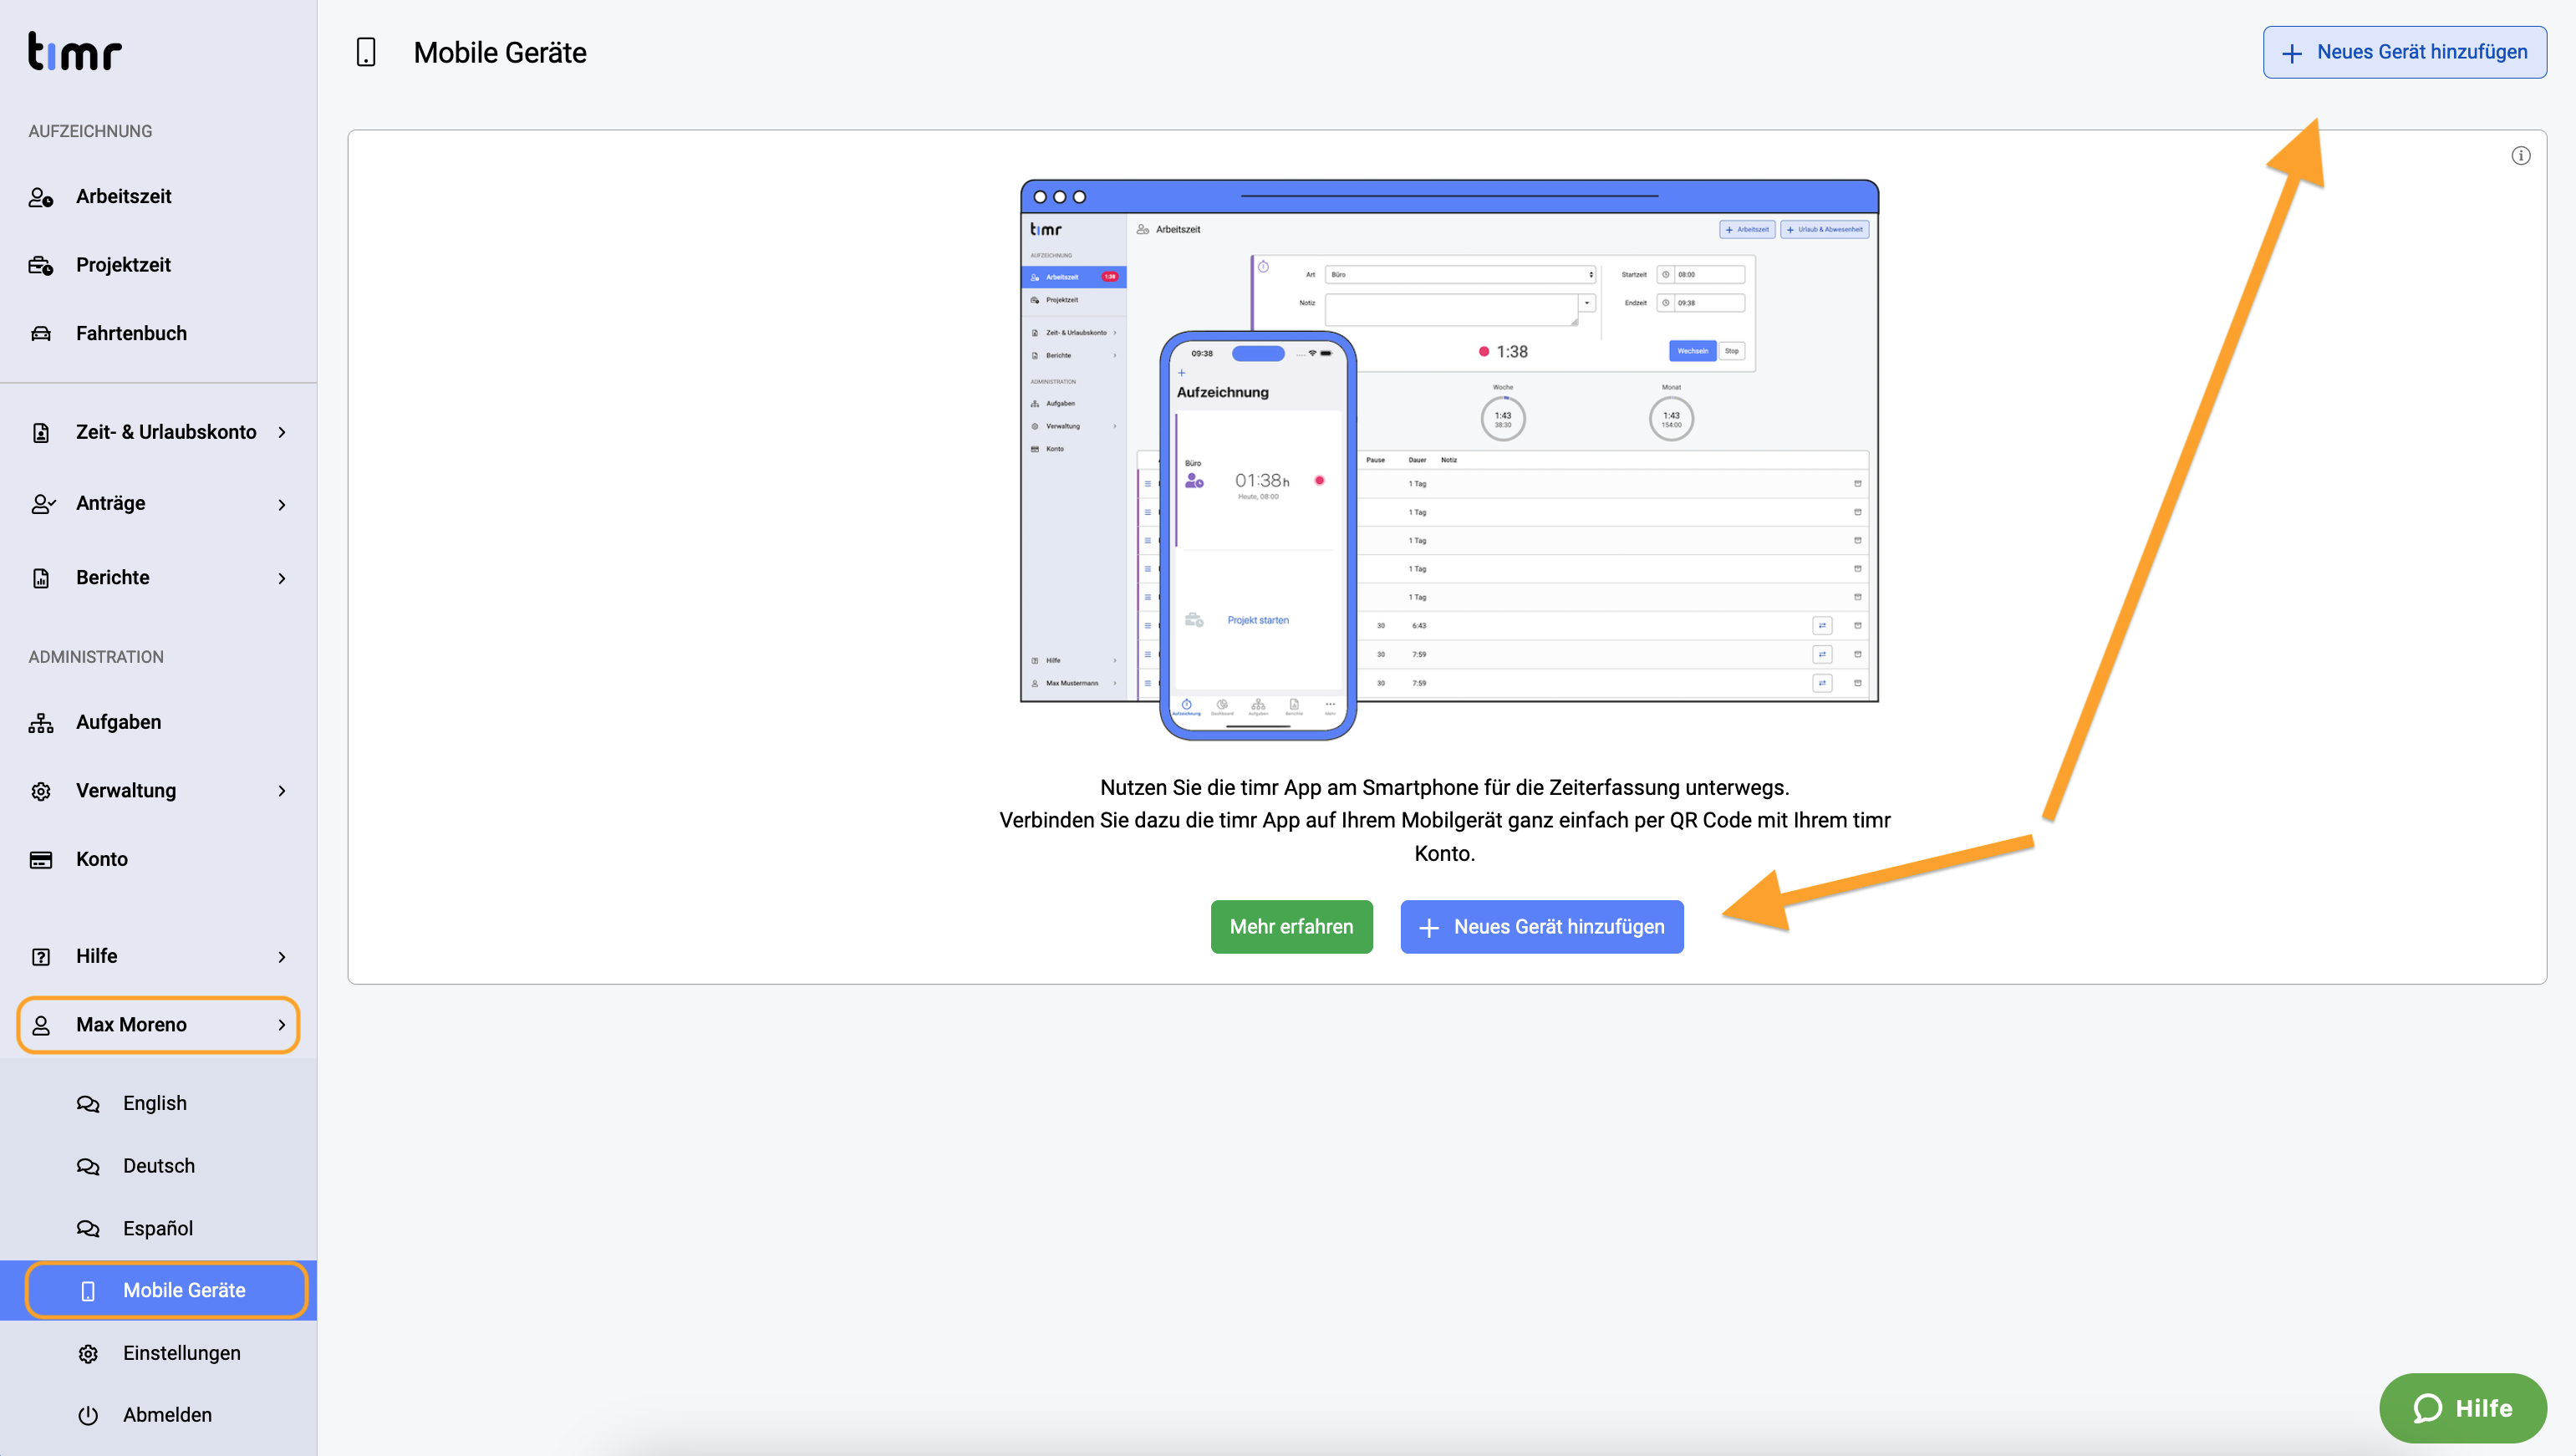The image size is (2576, 1456).
Task: Click the info icon in the panel corner
Action: click(x=2520, y=155)
